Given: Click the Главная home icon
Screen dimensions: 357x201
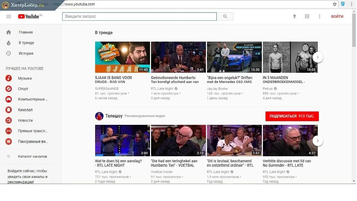Looking at the screenshot, I should [x=9, y=32].
